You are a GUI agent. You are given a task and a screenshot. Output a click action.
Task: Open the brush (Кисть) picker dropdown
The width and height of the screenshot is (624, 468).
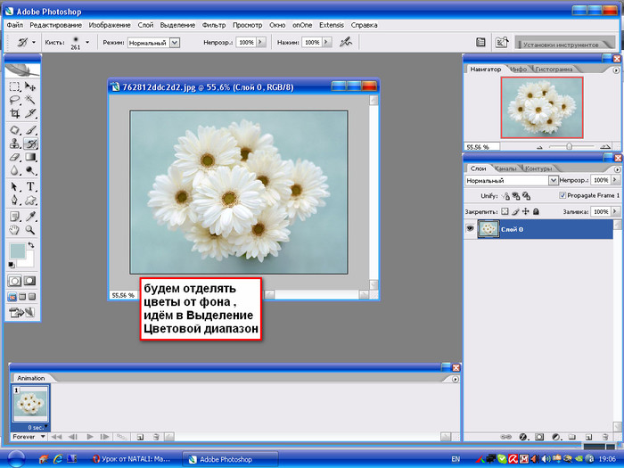(87, 42)
